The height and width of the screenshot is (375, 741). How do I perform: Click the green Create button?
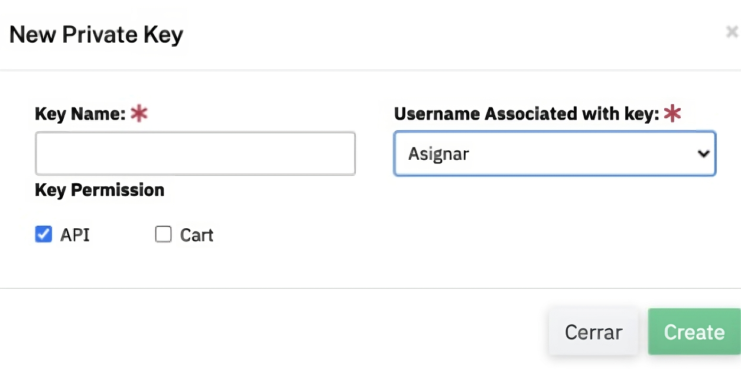click(x=694, y=332)
